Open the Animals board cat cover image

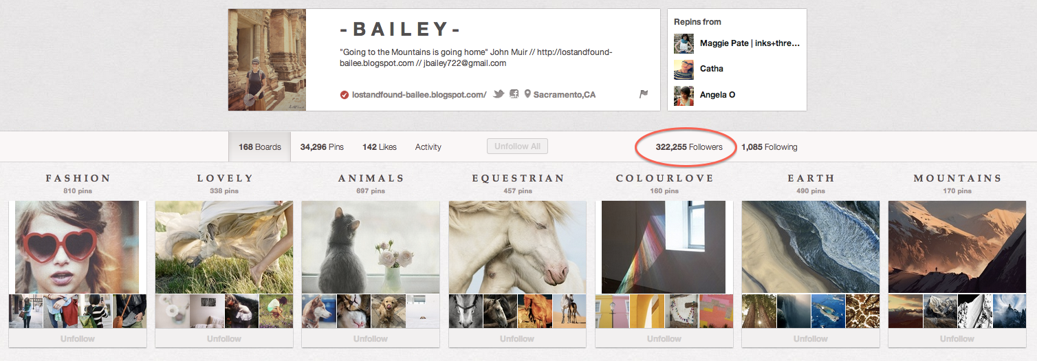pyautogui.click(x=371, y=247)
